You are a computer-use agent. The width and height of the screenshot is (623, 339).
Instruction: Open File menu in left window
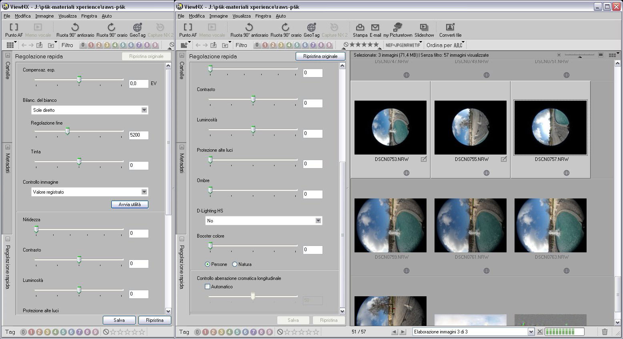coord(7,16)
